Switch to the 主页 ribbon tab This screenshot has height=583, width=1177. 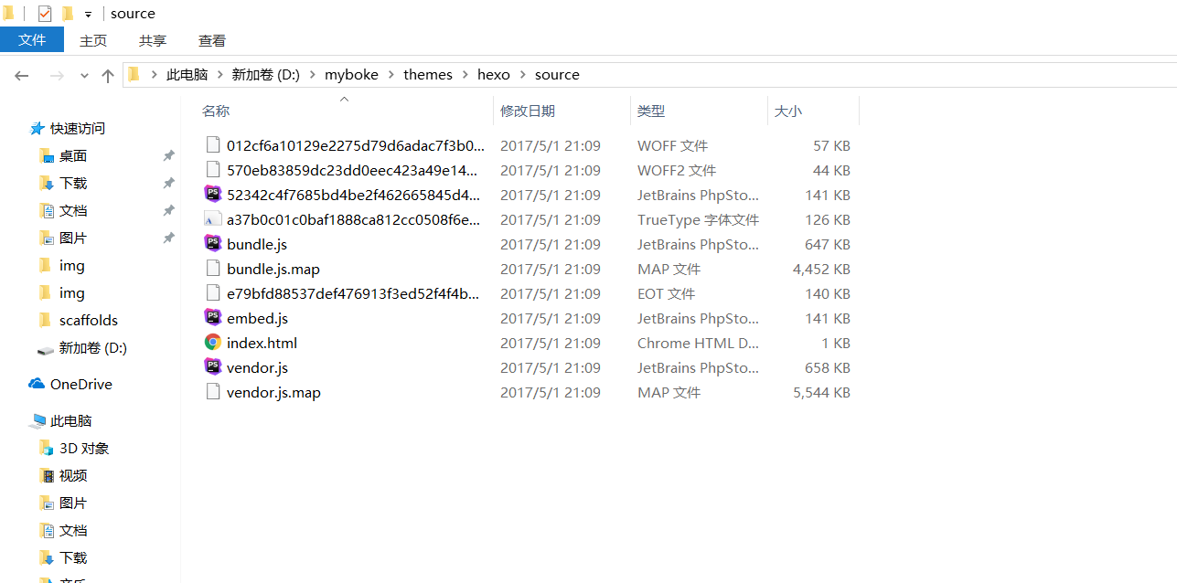(x=93, y=40)
